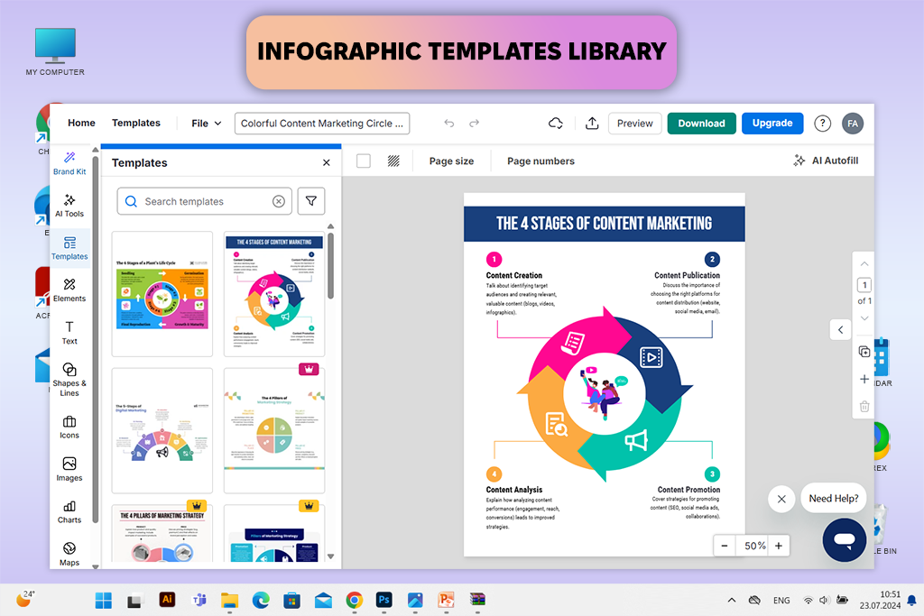Select the canvas heading 4 Stages title
This screenshot has width=924, height=616.
click(x=604, y=223)
